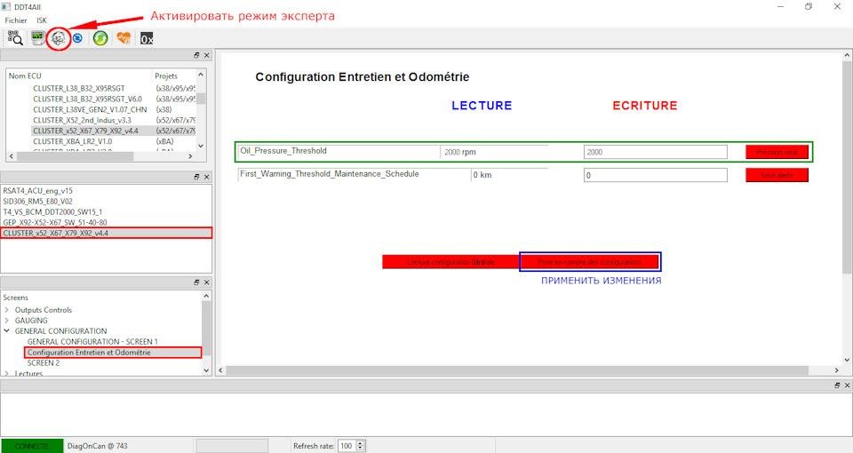
Task: Click DiagOnCan @ 743 status text
Action: [x=98, y=446]
